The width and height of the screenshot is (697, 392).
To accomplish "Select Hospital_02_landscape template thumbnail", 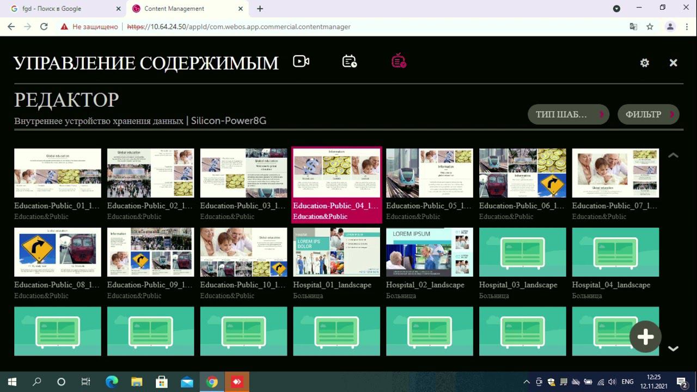I will click(x=430, y=252).
